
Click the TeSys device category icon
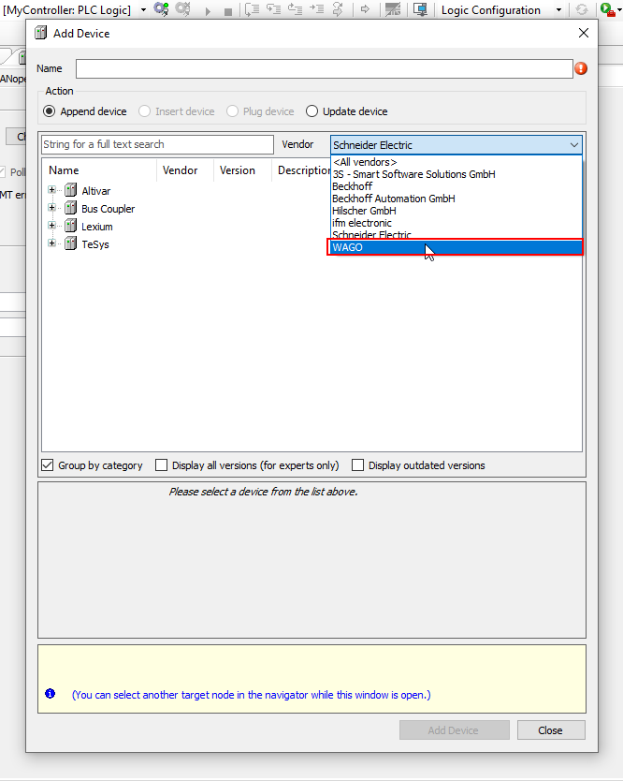[x=71, y=243]
